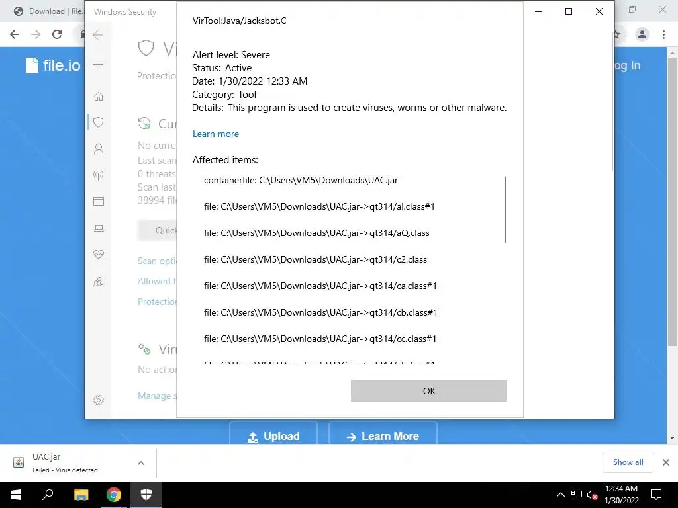
Task: Click affected items list scrollbar
Action: (x=505, y=210)
